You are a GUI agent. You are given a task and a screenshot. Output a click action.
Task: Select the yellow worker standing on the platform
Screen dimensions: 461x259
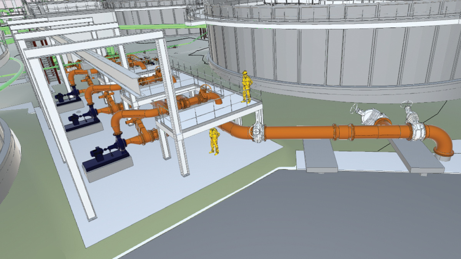pyautogui.click(x=246, y=87)
